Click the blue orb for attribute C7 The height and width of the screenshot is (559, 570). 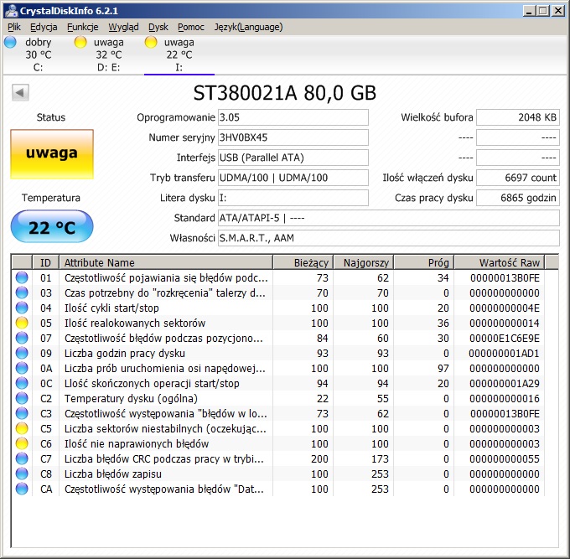click(x=22, y=458)
